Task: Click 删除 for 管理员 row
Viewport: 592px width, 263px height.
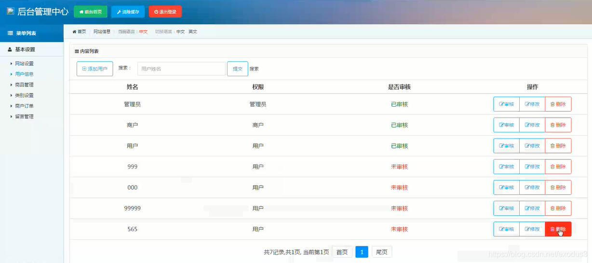Action: pos(558,104)
